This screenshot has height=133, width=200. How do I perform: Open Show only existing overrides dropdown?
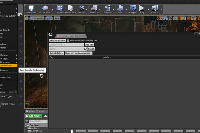tap(79, 53)
